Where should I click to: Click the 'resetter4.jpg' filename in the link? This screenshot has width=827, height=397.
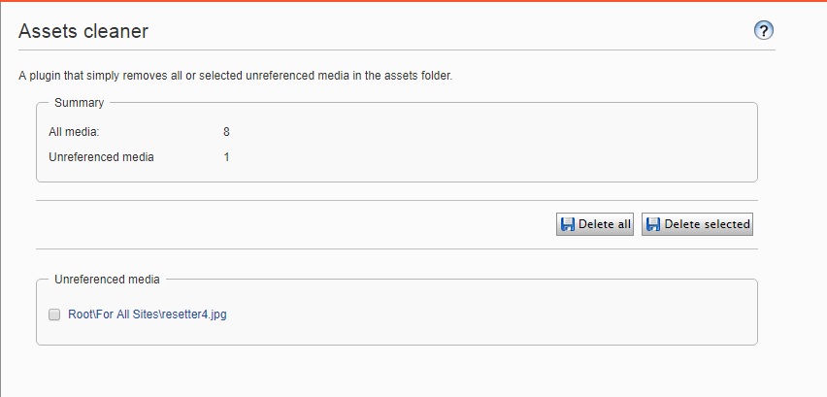(x=194, y=314)
